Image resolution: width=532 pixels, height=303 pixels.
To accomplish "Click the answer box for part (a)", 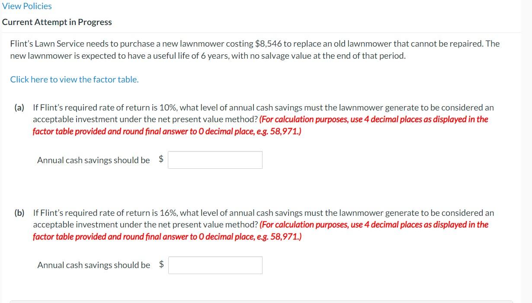I will pyautogui.click(x=215, y=160).
